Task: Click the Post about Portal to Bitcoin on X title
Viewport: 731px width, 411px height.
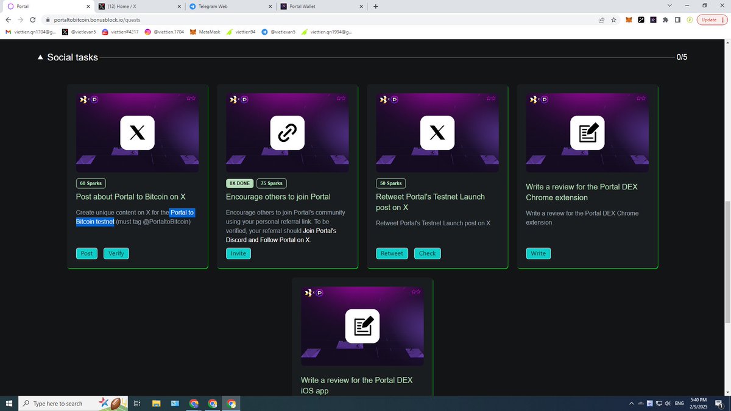Action: (131, 197)
